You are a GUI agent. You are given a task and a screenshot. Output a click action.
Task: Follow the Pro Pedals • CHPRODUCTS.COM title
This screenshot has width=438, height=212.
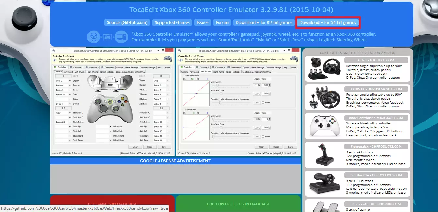(x=376, y=204)
